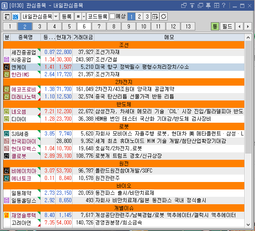Click the blue 02 group icon

coord(16,16)
